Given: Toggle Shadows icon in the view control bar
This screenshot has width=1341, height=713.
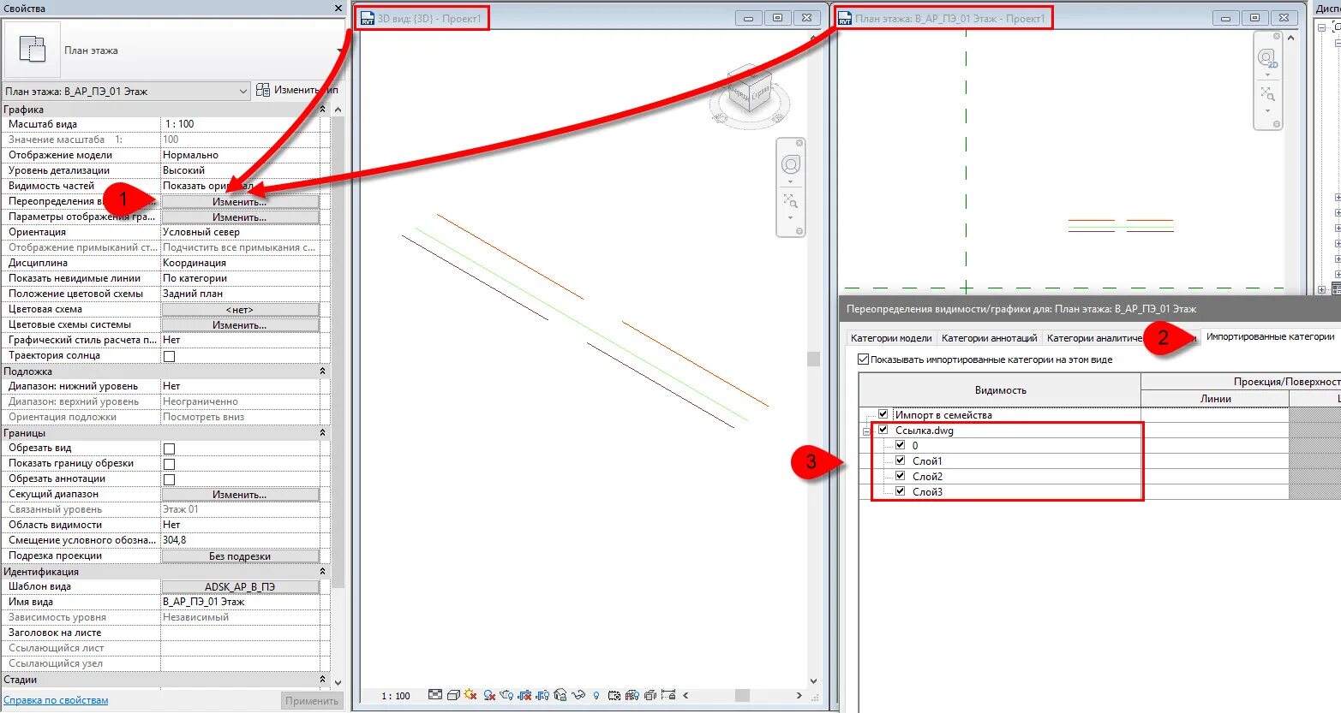Looking at the screenshot, I should coord(489,695).
